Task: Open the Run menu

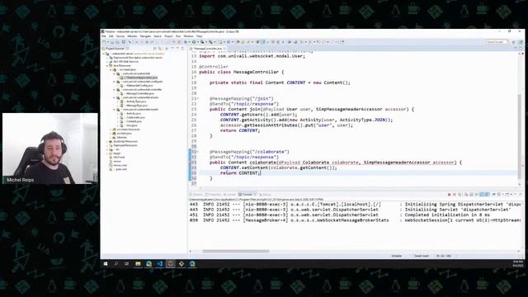Action: coord(178,36)
